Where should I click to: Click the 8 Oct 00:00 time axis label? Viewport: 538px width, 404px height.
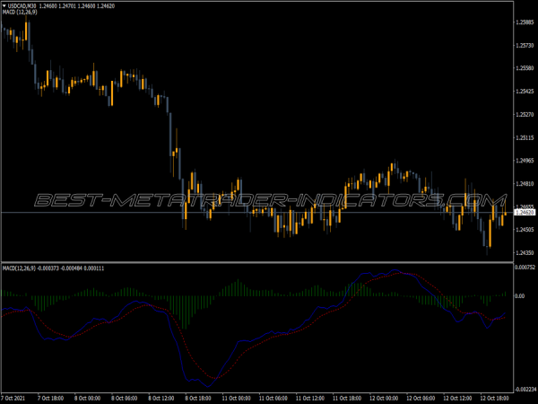88,398
